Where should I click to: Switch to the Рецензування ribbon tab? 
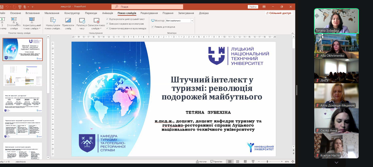[x=149, y=13]
